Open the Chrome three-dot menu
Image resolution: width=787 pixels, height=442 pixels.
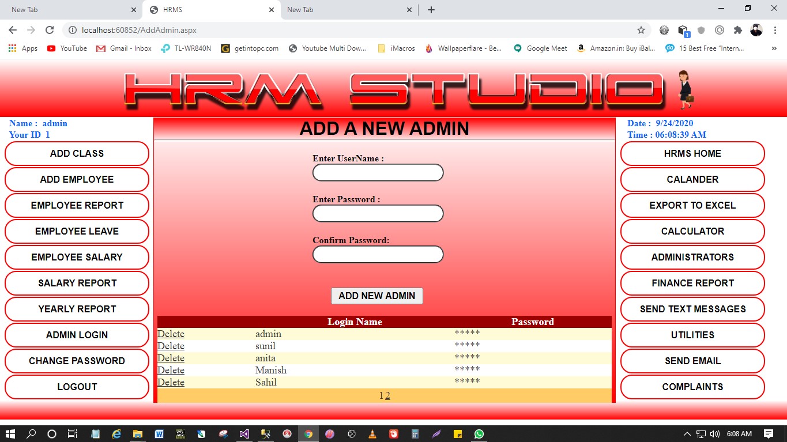click(774, 30)
